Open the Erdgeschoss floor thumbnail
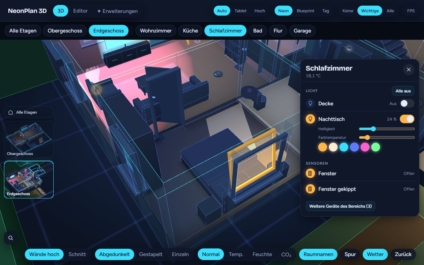 (29, 180)
